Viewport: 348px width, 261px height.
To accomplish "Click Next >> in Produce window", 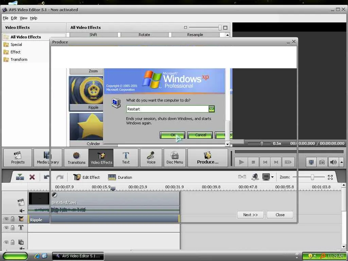I will coord(250,215).
